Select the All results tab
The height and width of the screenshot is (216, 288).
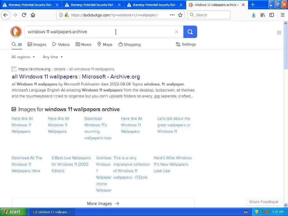click(x=17, y=44)
